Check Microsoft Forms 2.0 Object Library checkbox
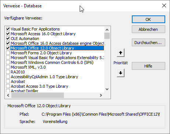This screenshot has height=134, width=170. 8,53
